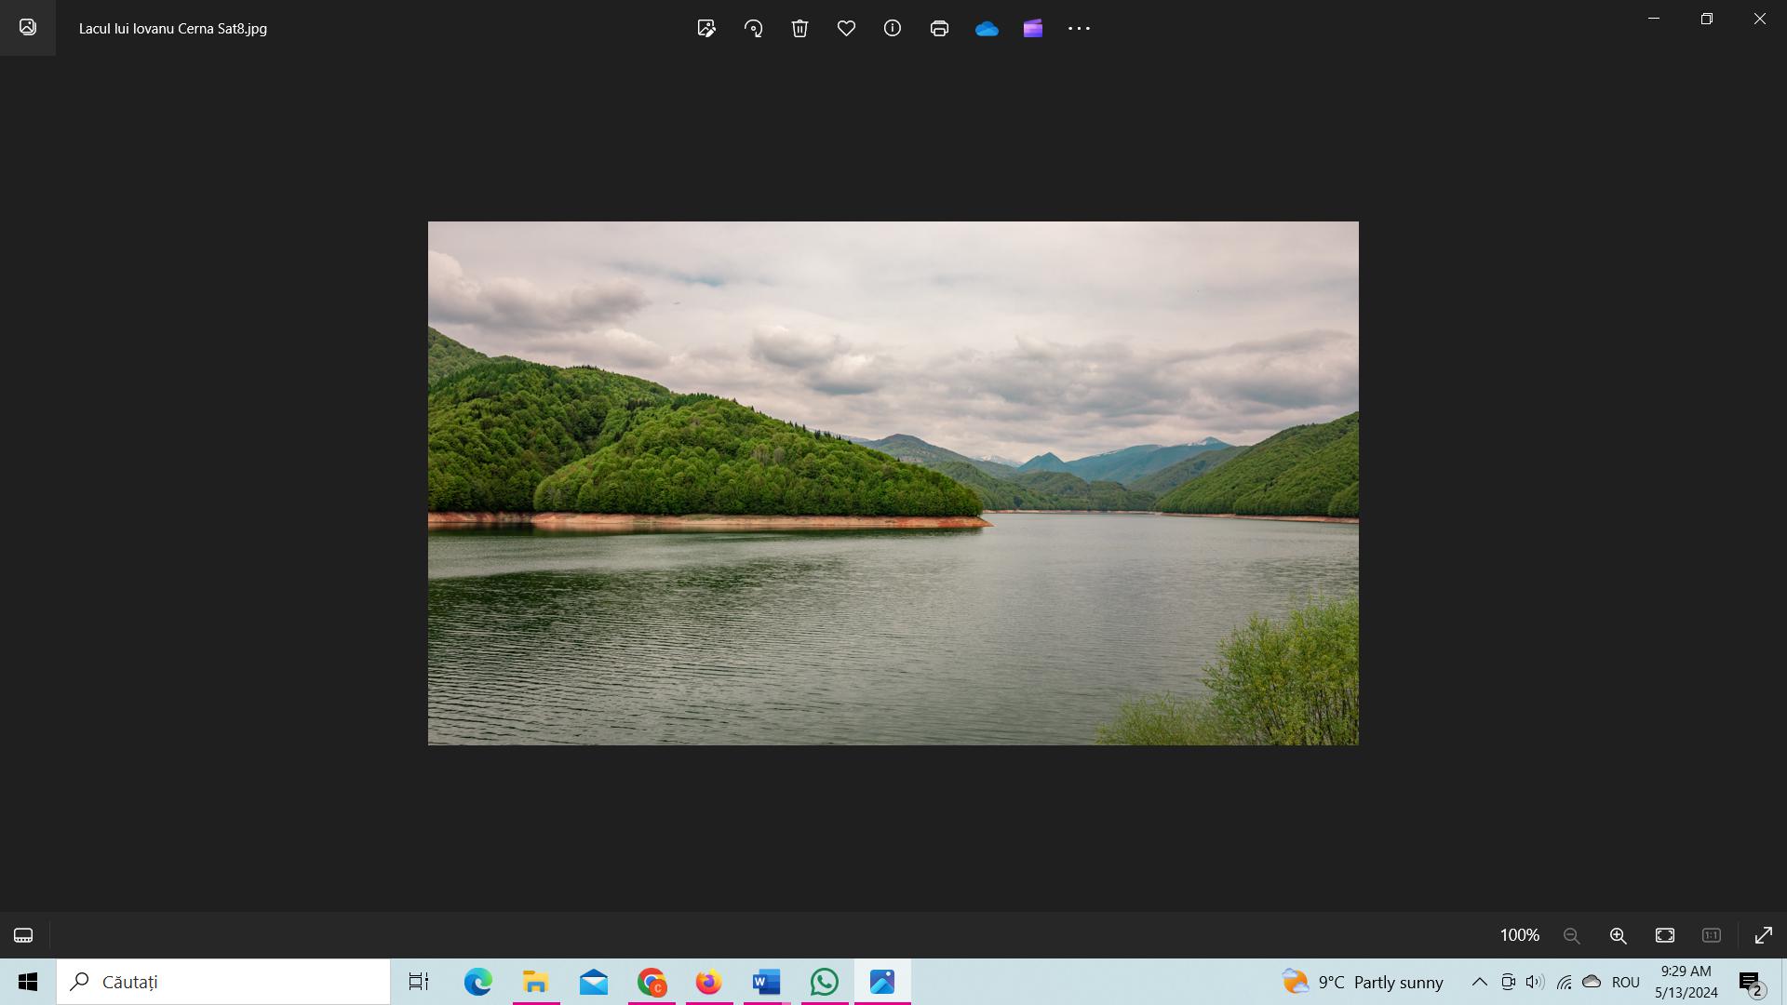Click the zoom out magnifier
This screenshot has height=1005, width=1787.
pos(1572,935)
